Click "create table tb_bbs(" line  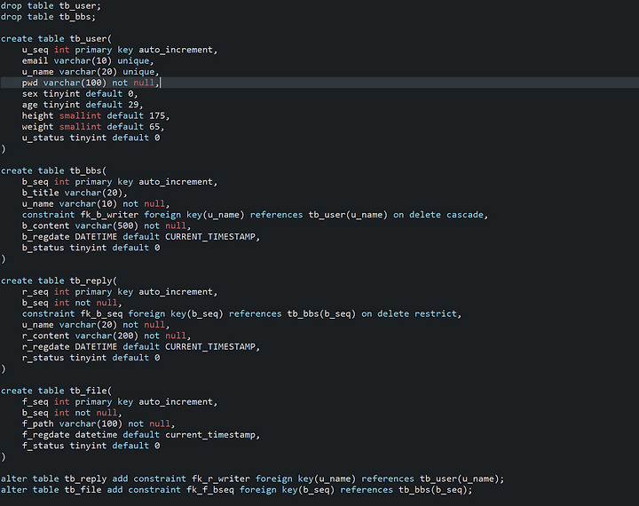click(x=53, y=171)
